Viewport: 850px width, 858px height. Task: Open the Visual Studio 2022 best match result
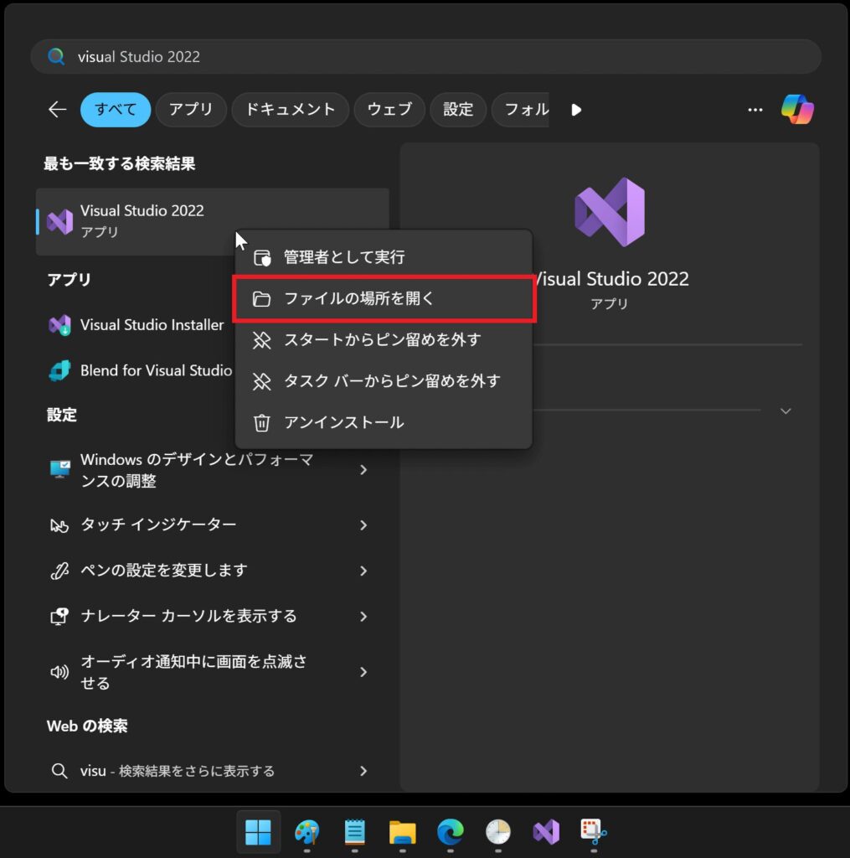(212, 221)
